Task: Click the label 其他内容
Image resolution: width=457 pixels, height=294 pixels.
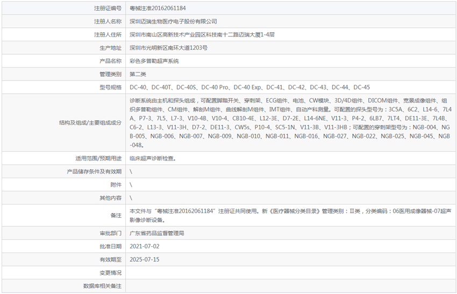Action: [x=110, y=198]
